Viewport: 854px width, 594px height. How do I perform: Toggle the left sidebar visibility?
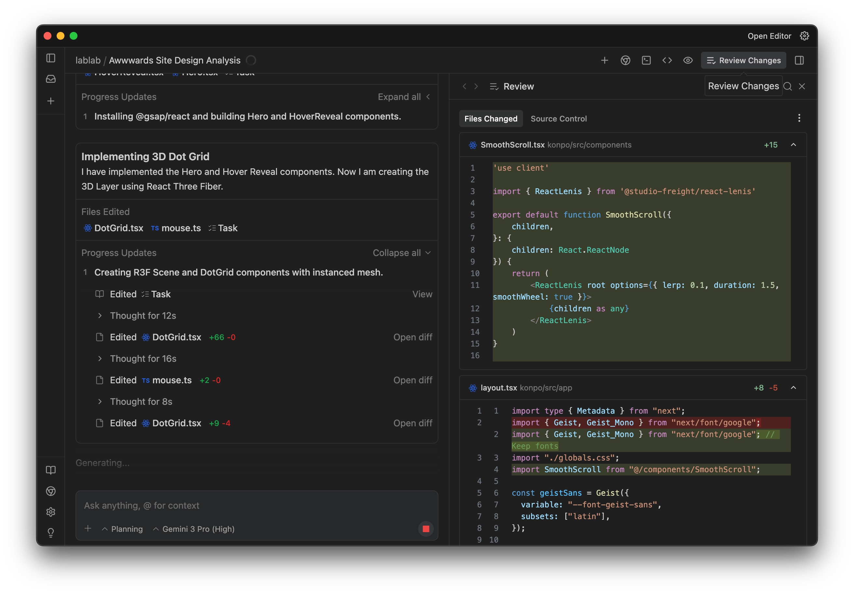(x=50, y=58)
